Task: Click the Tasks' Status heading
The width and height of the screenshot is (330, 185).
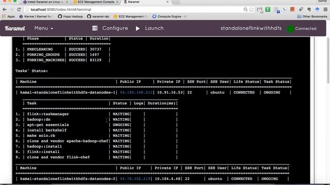Action: pyautogui.click(x=31, y=71)
